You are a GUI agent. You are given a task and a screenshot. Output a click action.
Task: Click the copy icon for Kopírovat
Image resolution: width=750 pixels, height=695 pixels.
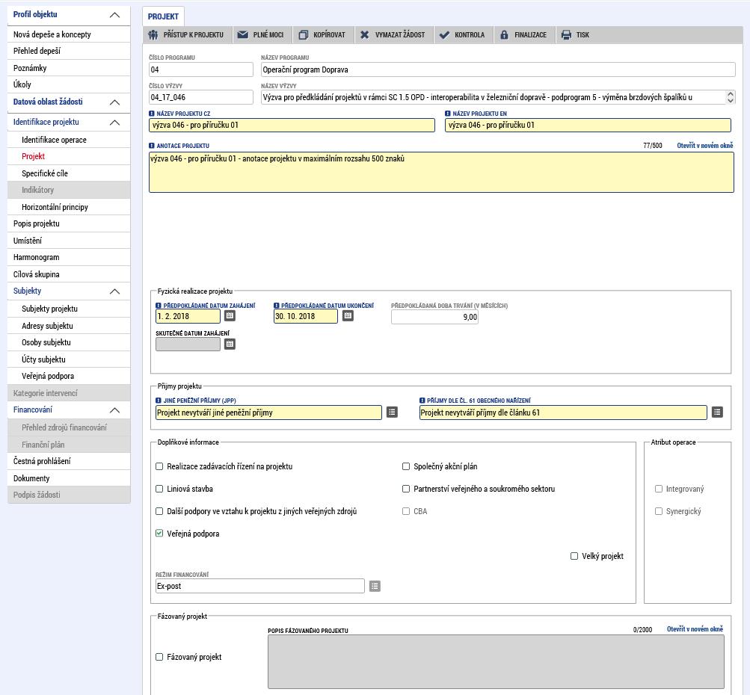(304, 35)
